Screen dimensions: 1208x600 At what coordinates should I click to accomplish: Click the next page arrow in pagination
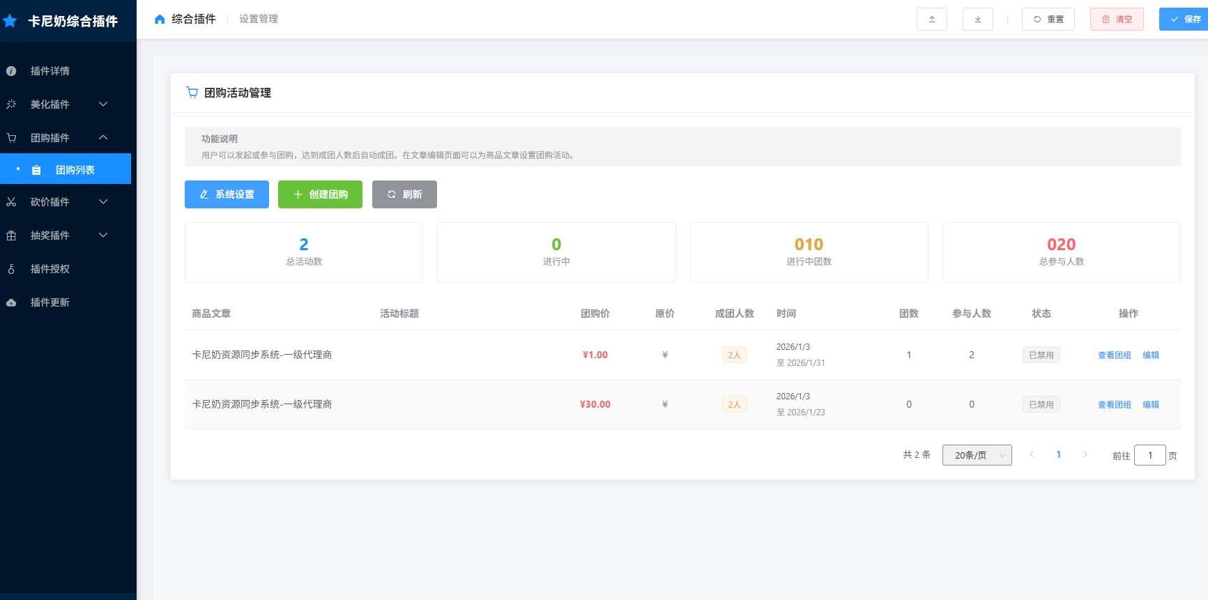pos(1085,454)
